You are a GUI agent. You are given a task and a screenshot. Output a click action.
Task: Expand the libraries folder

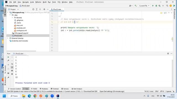click(12, 18)
